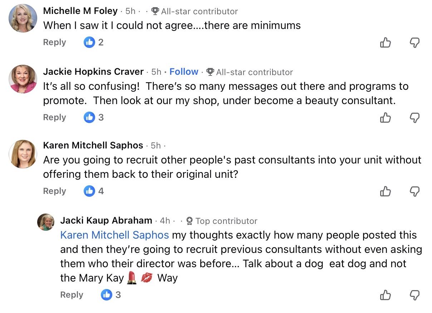Follow Jackie Hopkins Craver
This screenshot has width=432, height=313.
[x=184, y=72]
